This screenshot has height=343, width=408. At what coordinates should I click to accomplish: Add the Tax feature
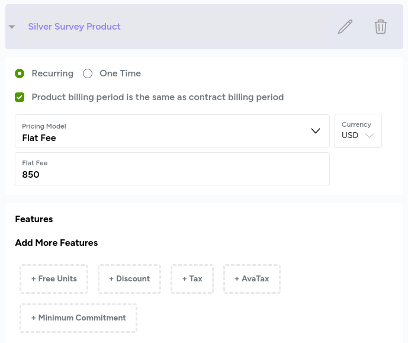click(x=192, y=279)
